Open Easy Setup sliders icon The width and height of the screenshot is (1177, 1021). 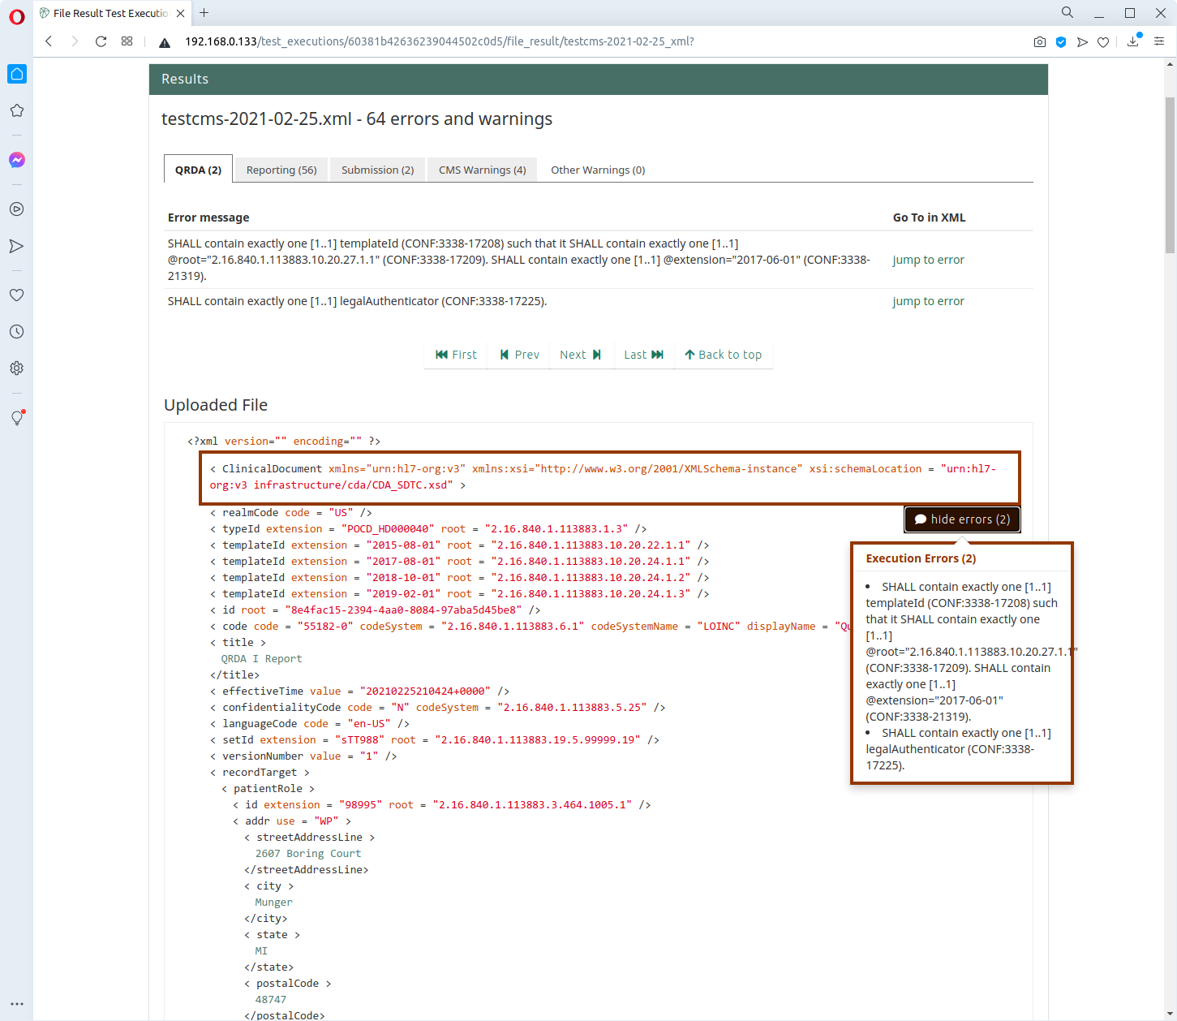1159,41
